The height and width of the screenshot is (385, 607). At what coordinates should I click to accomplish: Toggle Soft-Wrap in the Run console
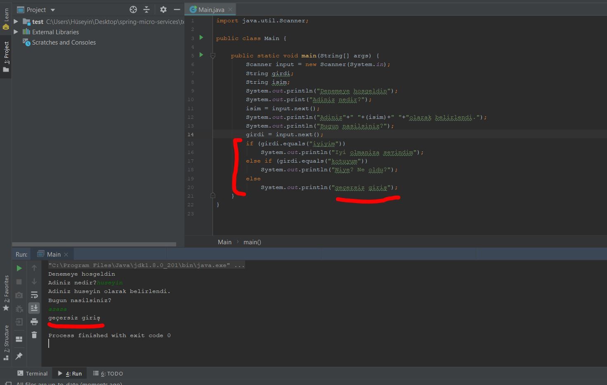pos(34,295)
